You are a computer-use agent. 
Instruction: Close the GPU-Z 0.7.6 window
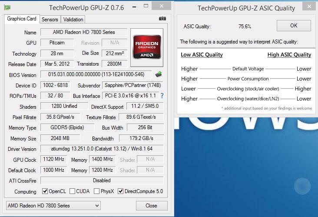[x=162, y=6]
